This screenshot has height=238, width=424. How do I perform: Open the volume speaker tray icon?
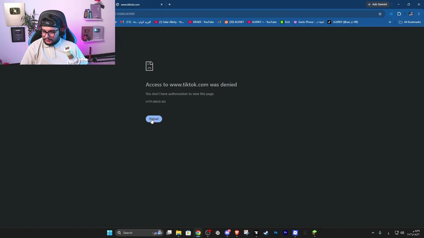pyautogui.click(x=402, y=233)
